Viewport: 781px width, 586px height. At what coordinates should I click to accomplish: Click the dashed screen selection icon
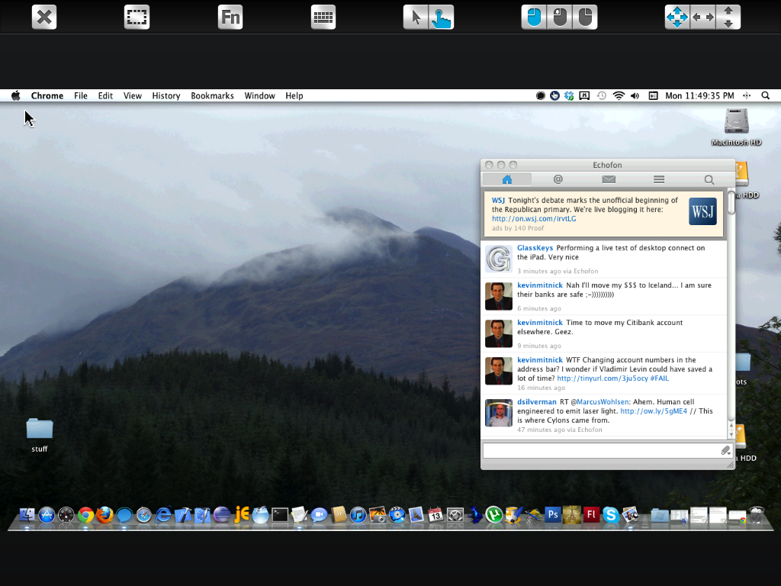pyautogui.click(x=137, y=17)
